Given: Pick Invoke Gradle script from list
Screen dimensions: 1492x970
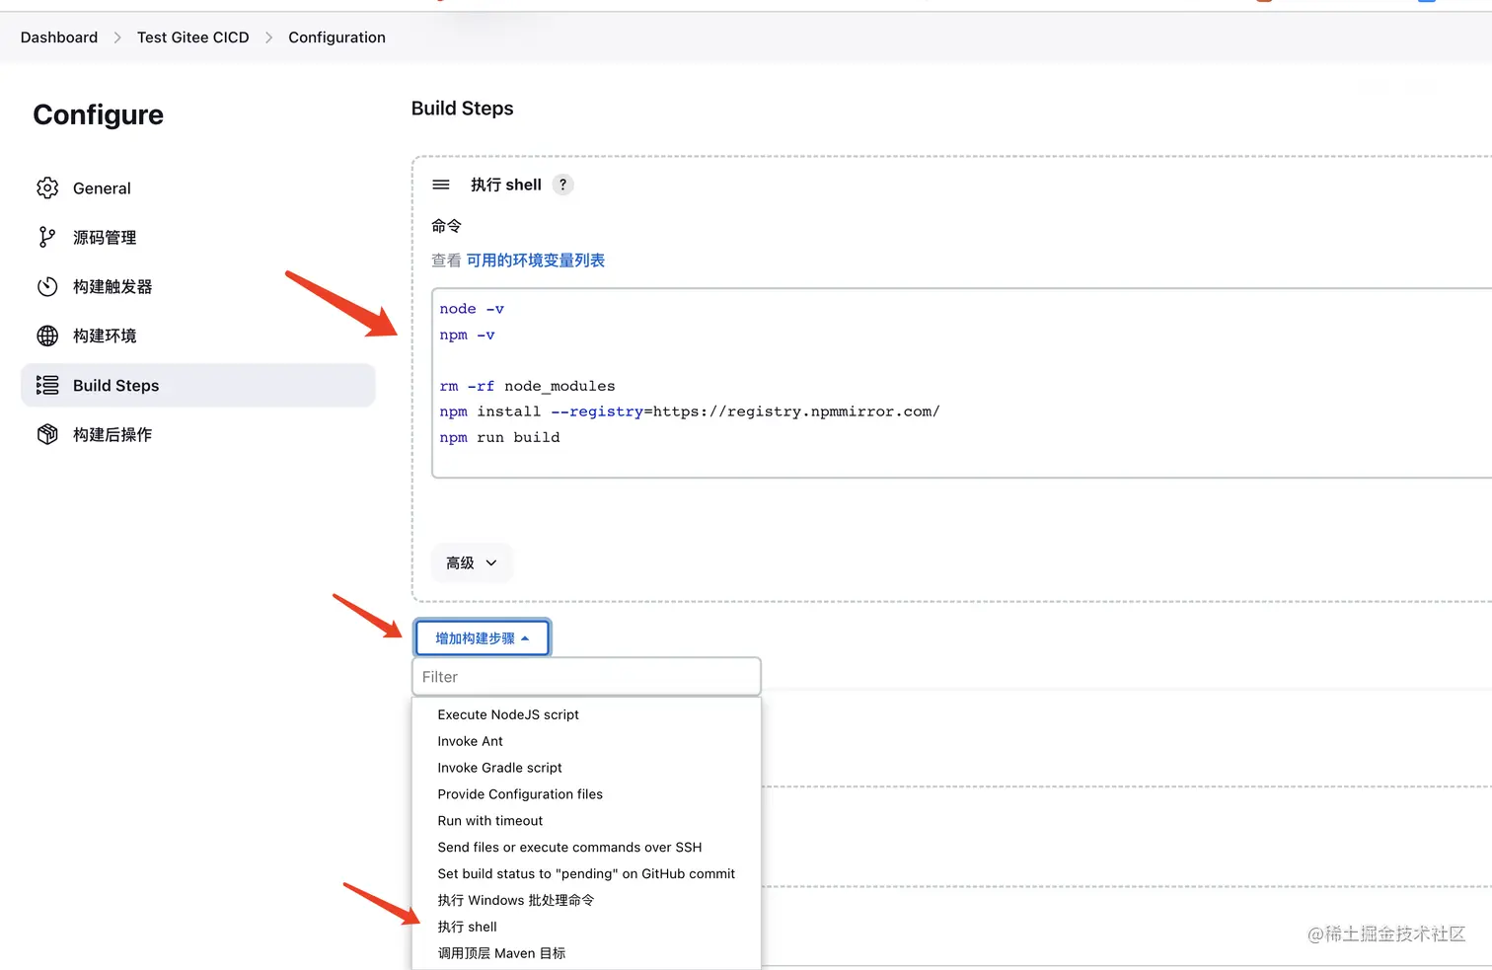Looking at the screenshot, I should [x=499, y=768].
